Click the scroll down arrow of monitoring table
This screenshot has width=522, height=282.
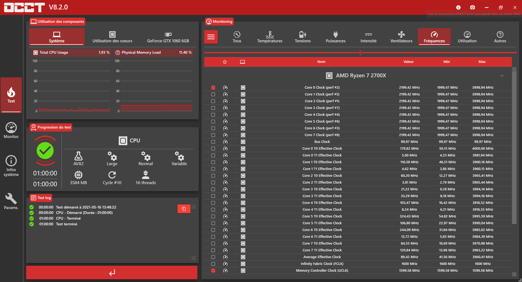[x=514, y=274]
